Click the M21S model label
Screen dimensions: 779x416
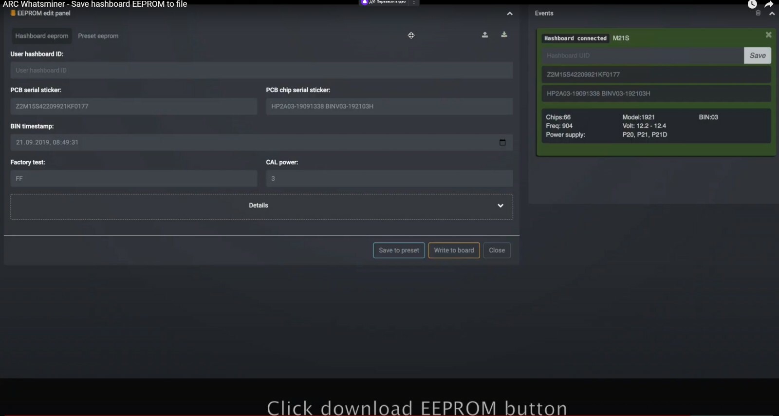[x=621, y=38]
